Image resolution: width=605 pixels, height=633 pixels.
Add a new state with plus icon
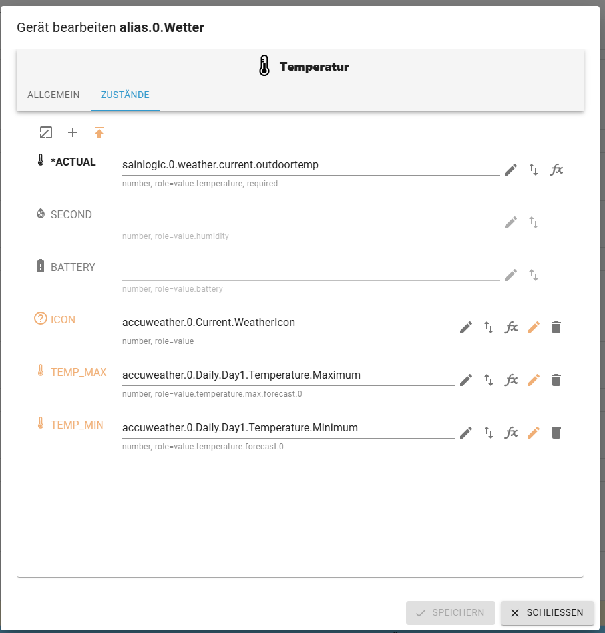coord(73,132)
